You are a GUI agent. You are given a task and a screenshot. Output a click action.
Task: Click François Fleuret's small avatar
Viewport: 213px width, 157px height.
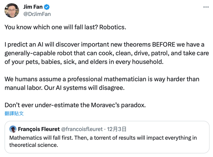13,129
